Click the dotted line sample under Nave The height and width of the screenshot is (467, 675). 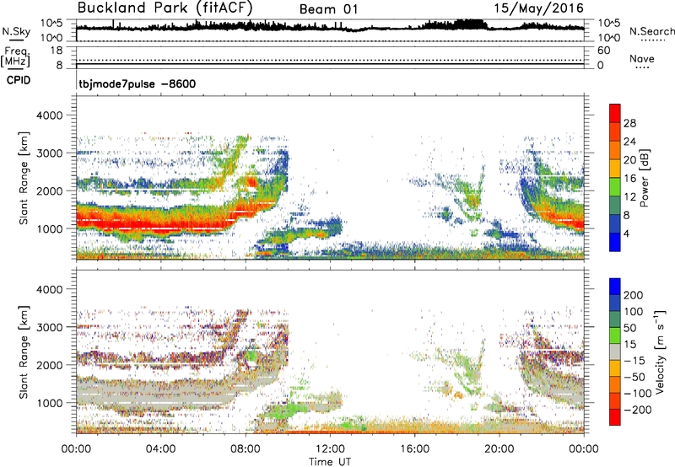point(642,68)
